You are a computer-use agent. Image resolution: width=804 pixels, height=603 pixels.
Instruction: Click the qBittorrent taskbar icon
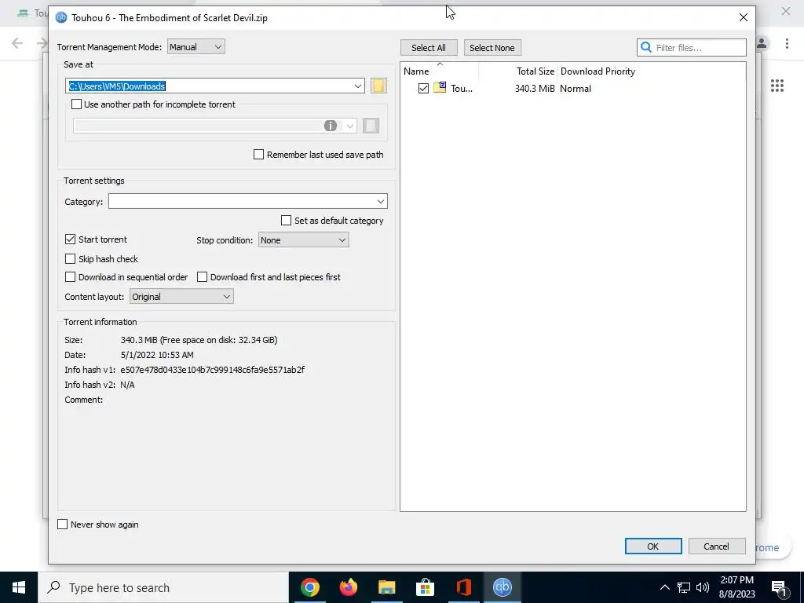coord(502,587)
